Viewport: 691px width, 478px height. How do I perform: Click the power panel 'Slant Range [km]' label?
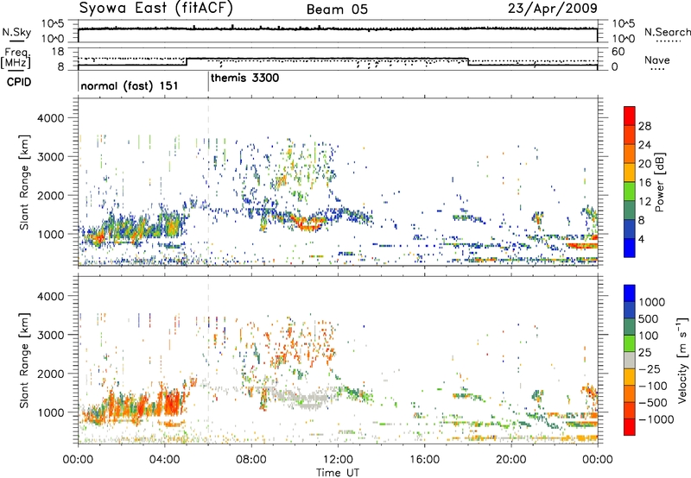tap(24, 182)
